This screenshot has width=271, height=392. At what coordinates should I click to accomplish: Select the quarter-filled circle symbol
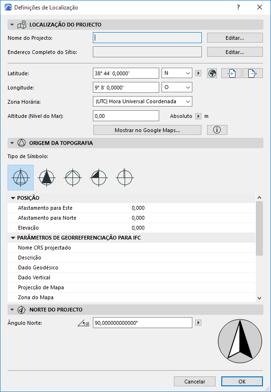(99, 178)
